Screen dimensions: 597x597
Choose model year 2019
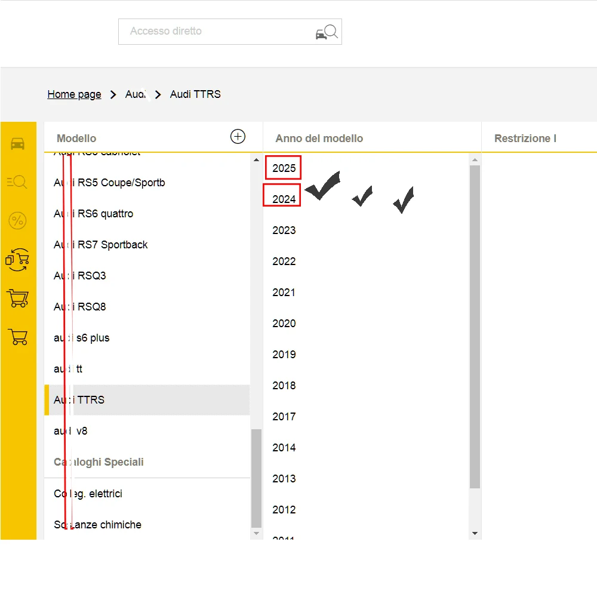coord(284,355)
